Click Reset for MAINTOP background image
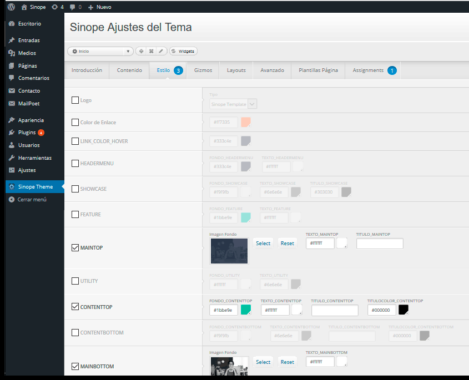469x380 pixels. 287,244
